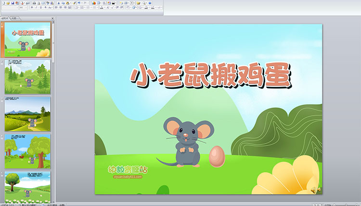Redo the last undone action
The height and width of the screenshot is (206, 361).
coord(85,3)
